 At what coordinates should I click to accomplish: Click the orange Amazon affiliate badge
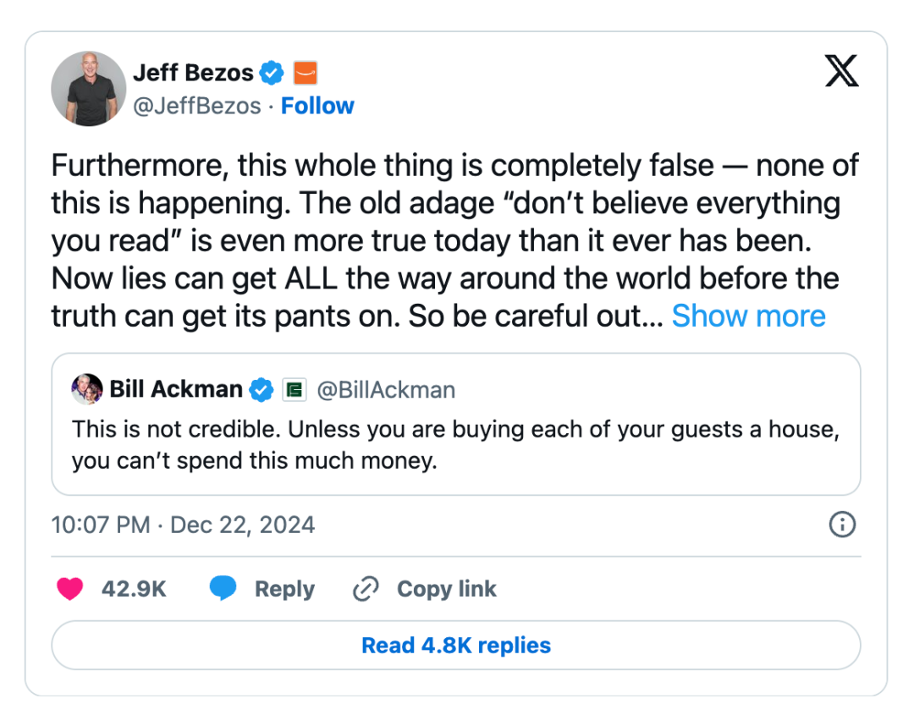coord(305,73)
